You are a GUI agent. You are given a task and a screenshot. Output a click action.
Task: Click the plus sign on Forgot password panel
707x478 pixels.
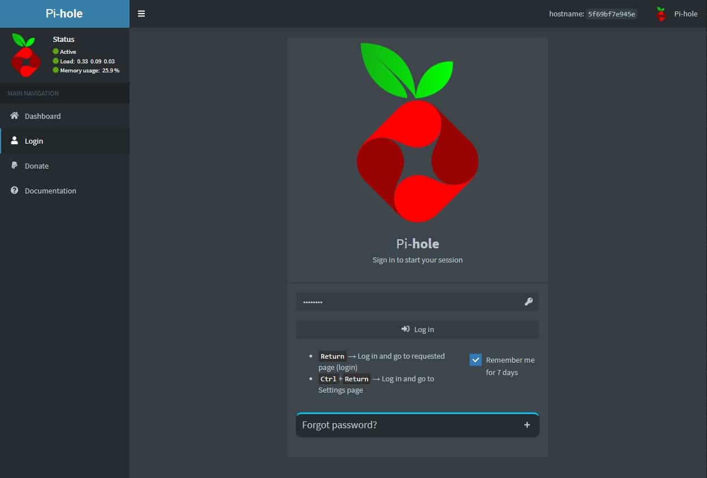(527, 424)
